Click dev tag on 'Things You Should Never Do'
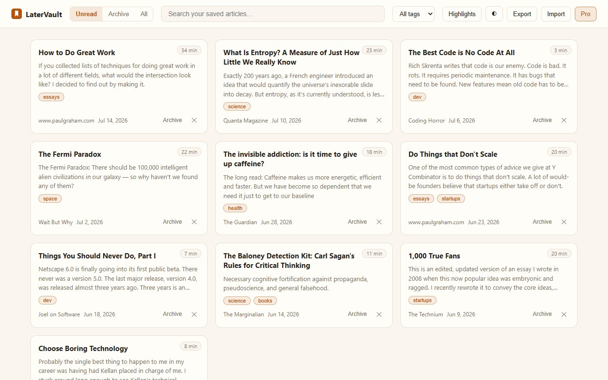The image size is (608, 380). coord(47,300)
